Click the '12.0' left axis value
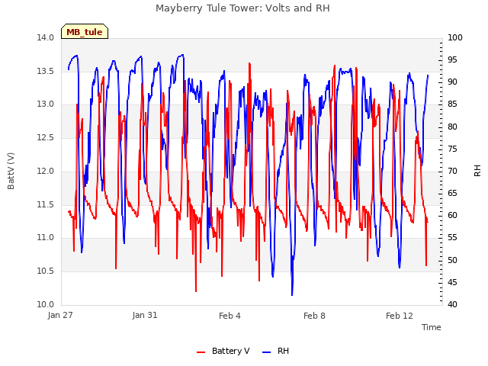This screenshot has height=366, width=488. pyautogui.click(x=46, y=171)
